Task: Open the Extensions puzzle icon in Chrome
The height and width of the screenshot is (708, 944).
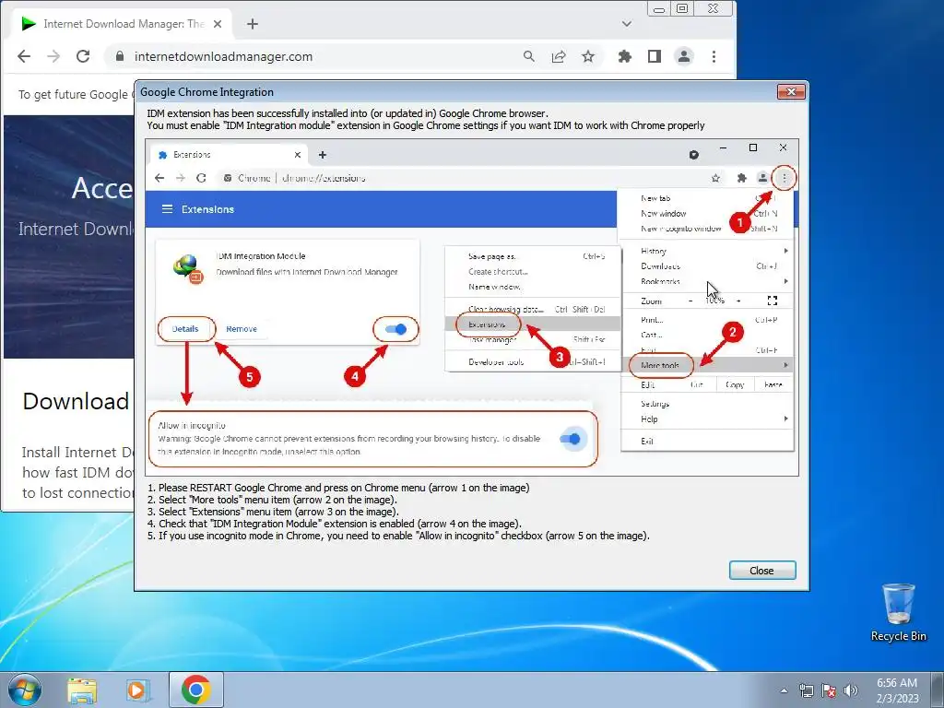Action: (x=625, y=56)
